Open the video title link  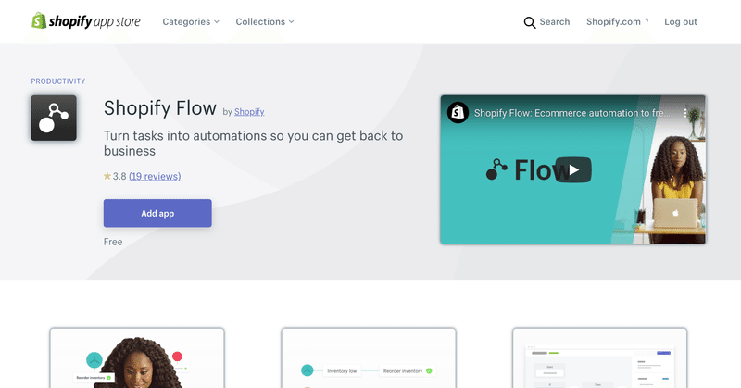pos(571,113)
